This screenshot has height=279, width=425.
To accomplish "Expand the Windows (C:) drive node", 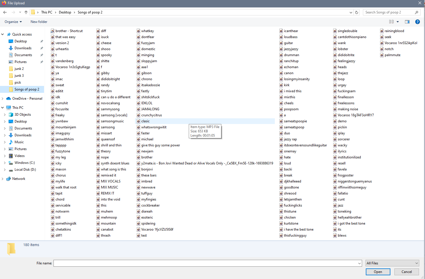I will click(x=5, y=163).
